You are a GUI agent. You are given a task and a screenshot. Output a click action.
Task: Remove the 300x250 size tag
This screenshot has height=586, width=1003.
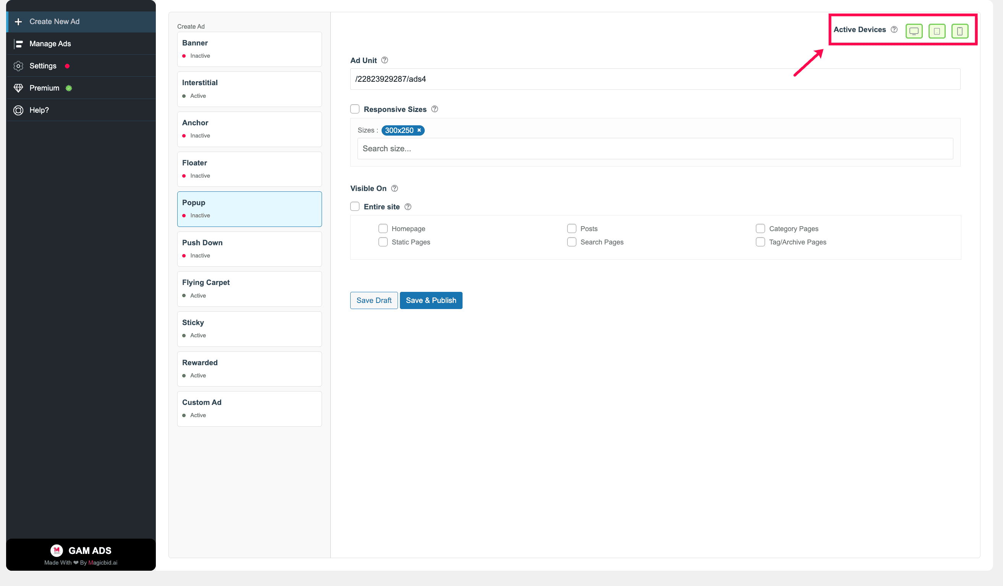tap(419, 130)
